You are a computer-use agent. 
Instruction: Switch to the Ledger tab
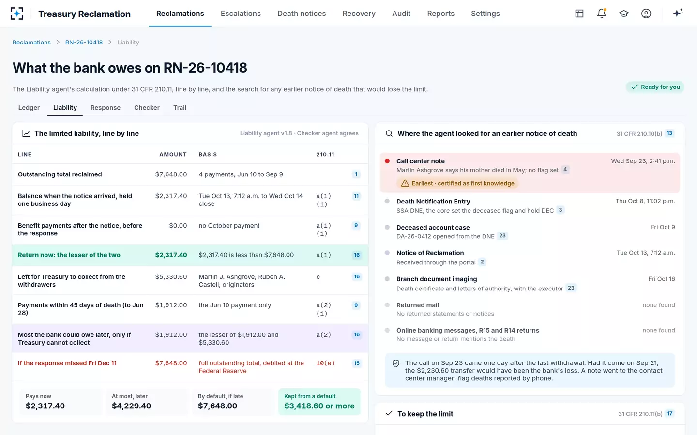[29, 108]
